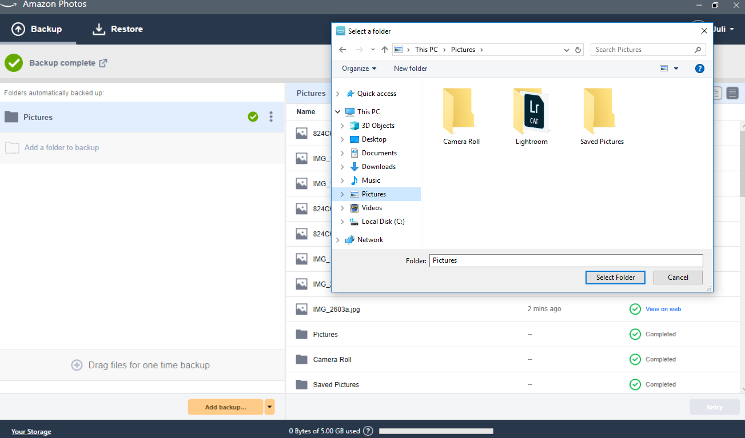Click Completed status icon for Saved Pictures row
Image resolution: width=745 pixels, height=438 pixels.
tap(635, 384)
